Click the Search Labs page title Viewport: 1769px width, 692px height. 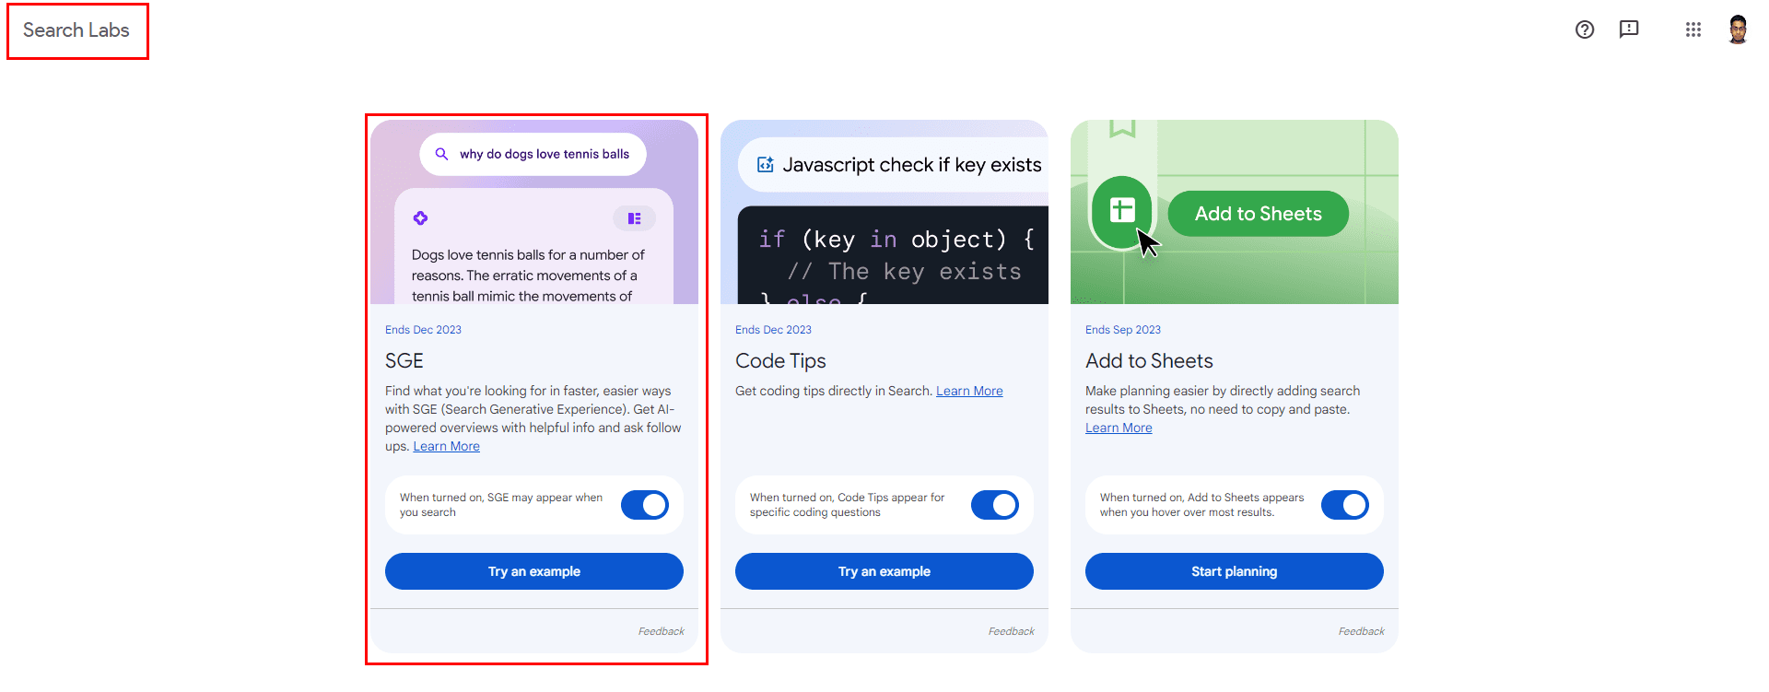pos(76,30)
